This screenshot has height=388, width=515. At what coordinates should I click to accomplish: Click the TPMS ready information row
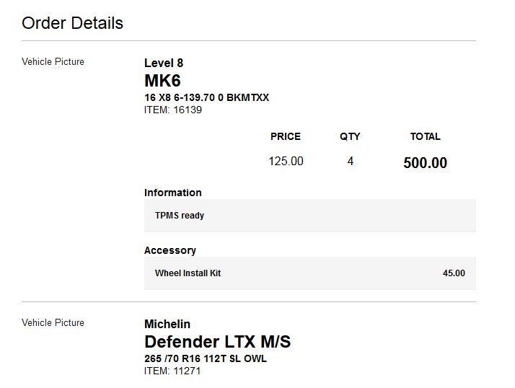(309, 216)
